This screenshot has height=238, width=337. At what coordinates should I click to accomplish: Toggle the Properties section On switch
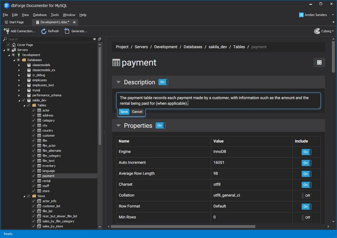(x=160, y=125)
